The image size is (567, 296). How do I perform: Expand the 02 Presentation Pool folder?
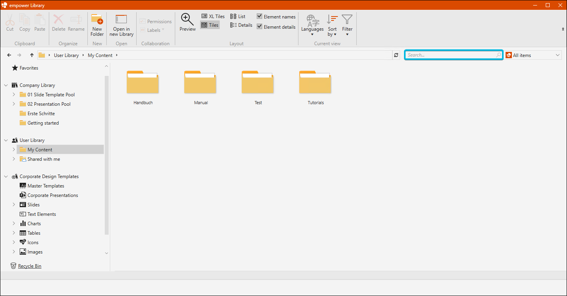pos(14,104)
